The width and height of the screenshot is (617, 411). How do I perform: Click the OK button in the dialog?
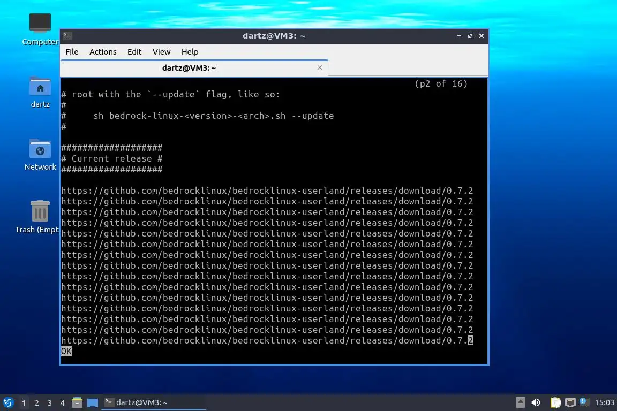[x=66, y=351]
